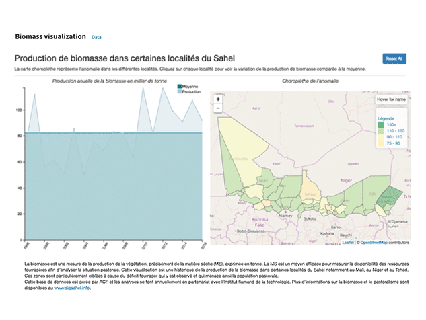Zoom in on the map with plus button

point(217,99)
